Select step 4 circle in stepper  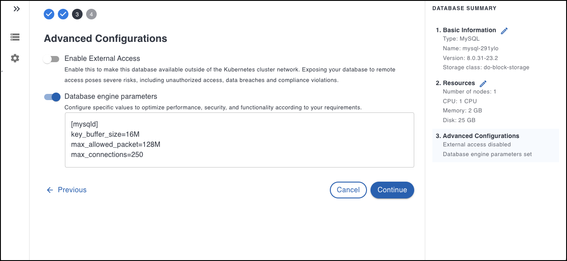pos(91,14)
